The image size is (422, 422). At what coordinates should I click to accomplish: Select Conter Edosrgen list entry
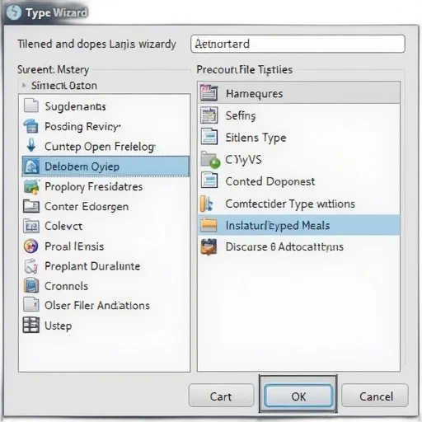105,207
